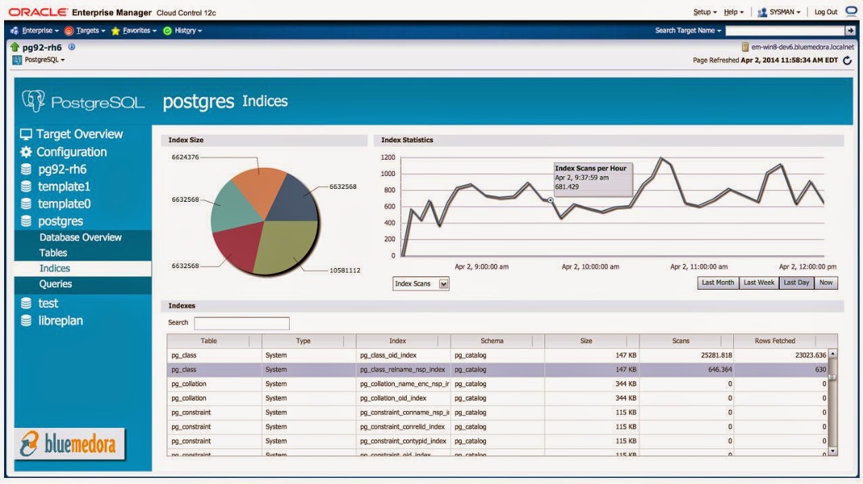Select the pg_class_oid_index row
Image resolution: width=863 pixels, height=484 pixels.
498,355
